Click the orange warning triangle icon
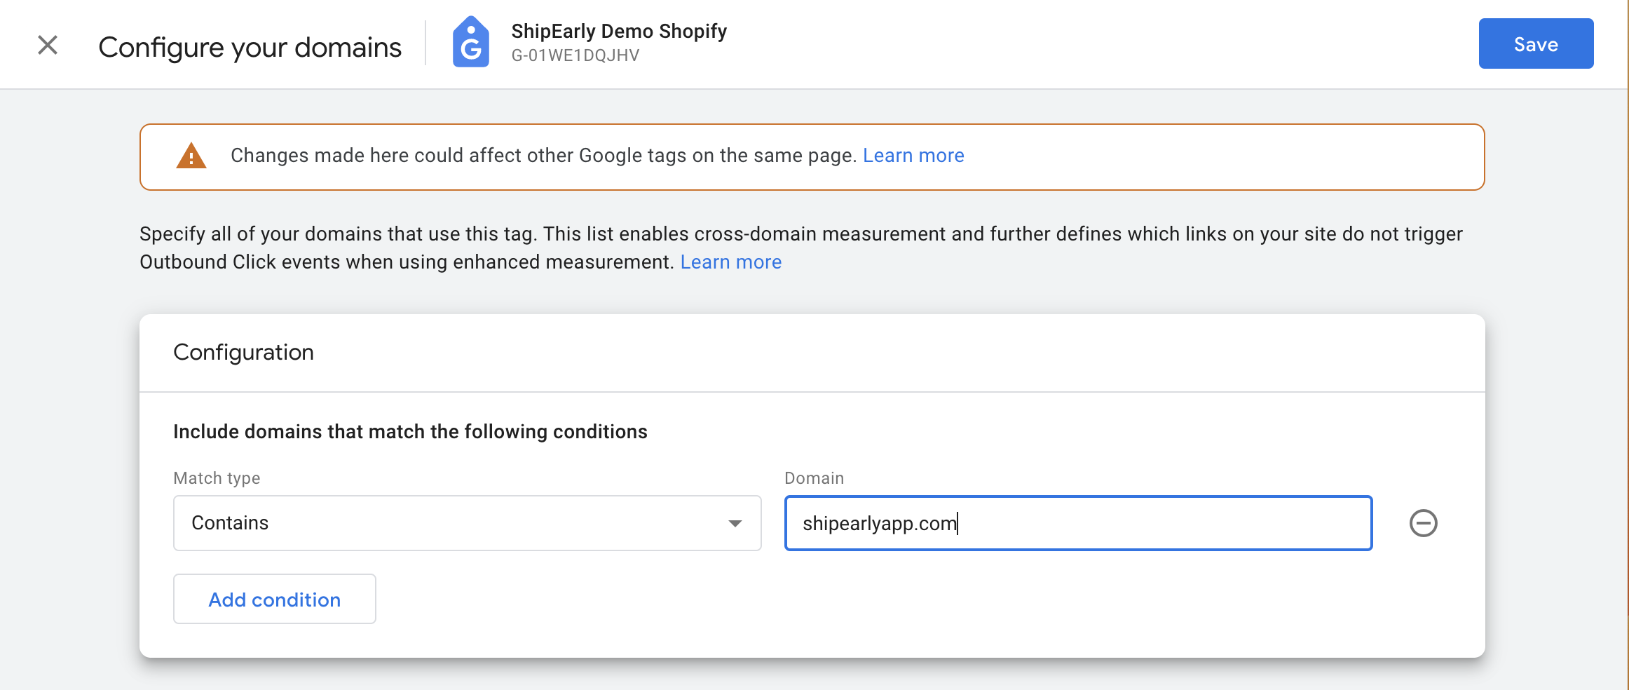The height and width of the screenshot is (690, 1629). (191, 156)
